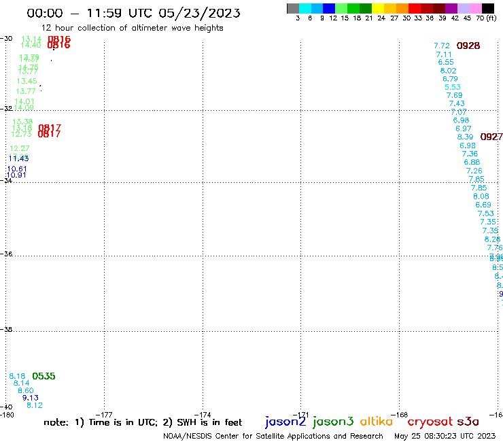
Task: Click the wave height value '8.60'
Action: click(26, 390)
